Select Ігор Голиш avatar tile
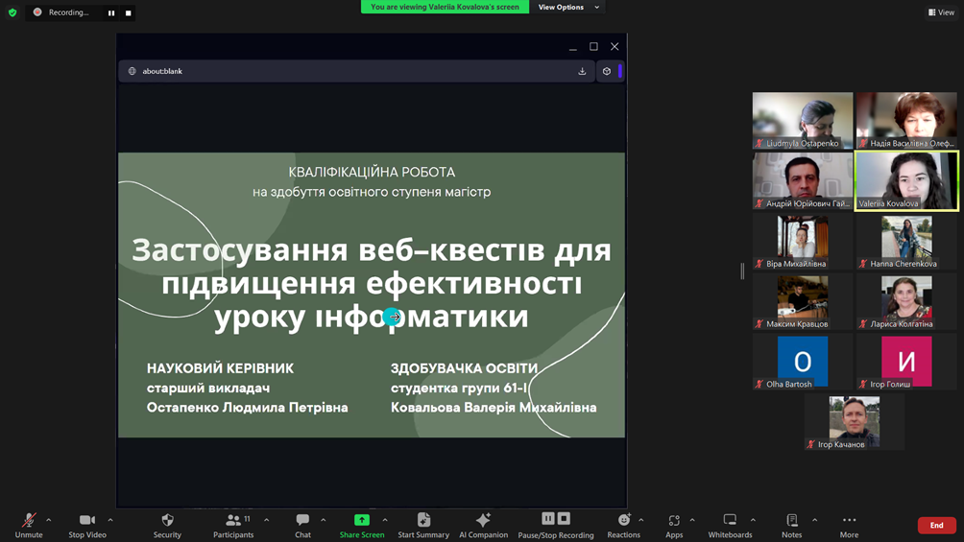Viewport: 964px width, 542px height. 906,362
